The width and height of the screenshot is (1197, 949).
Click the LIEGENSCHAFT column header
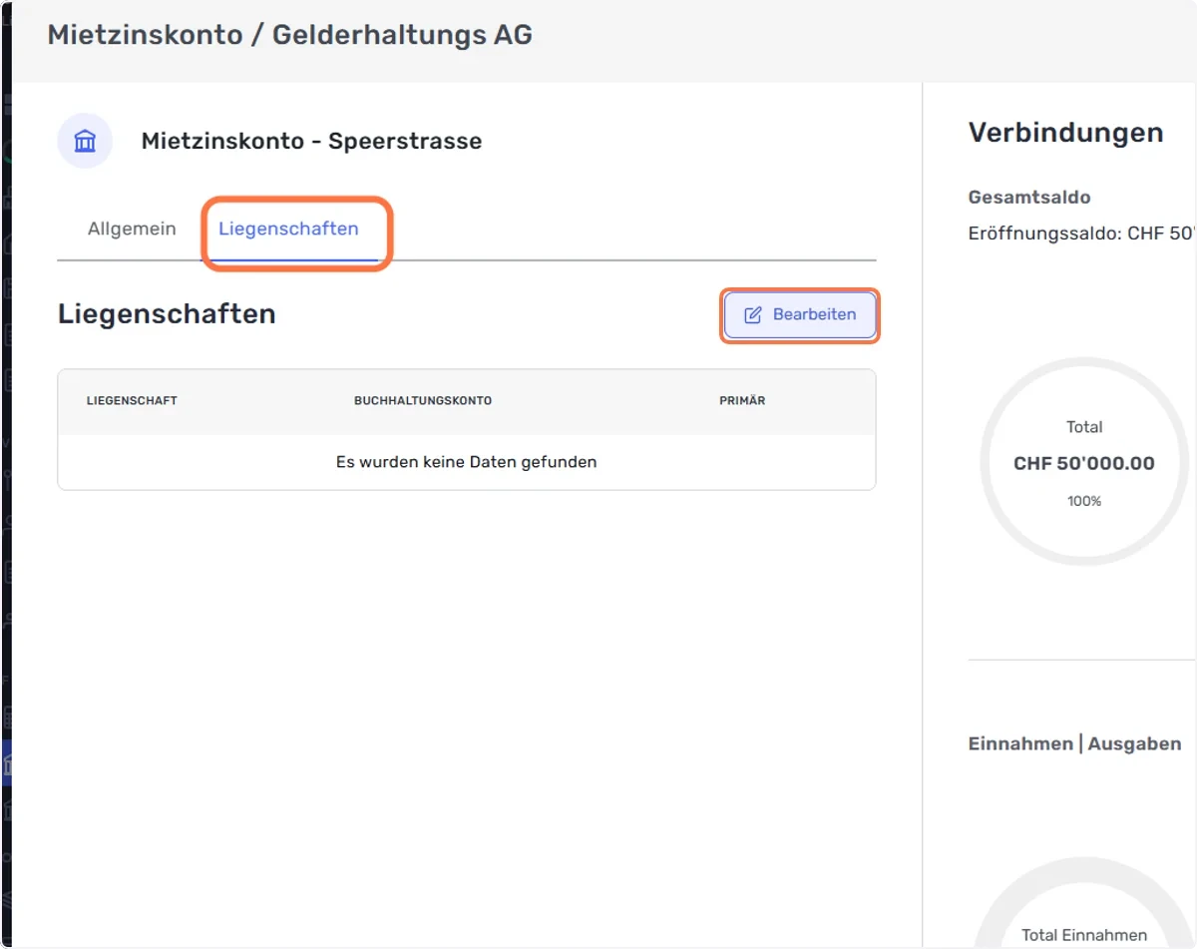[132, 401]
